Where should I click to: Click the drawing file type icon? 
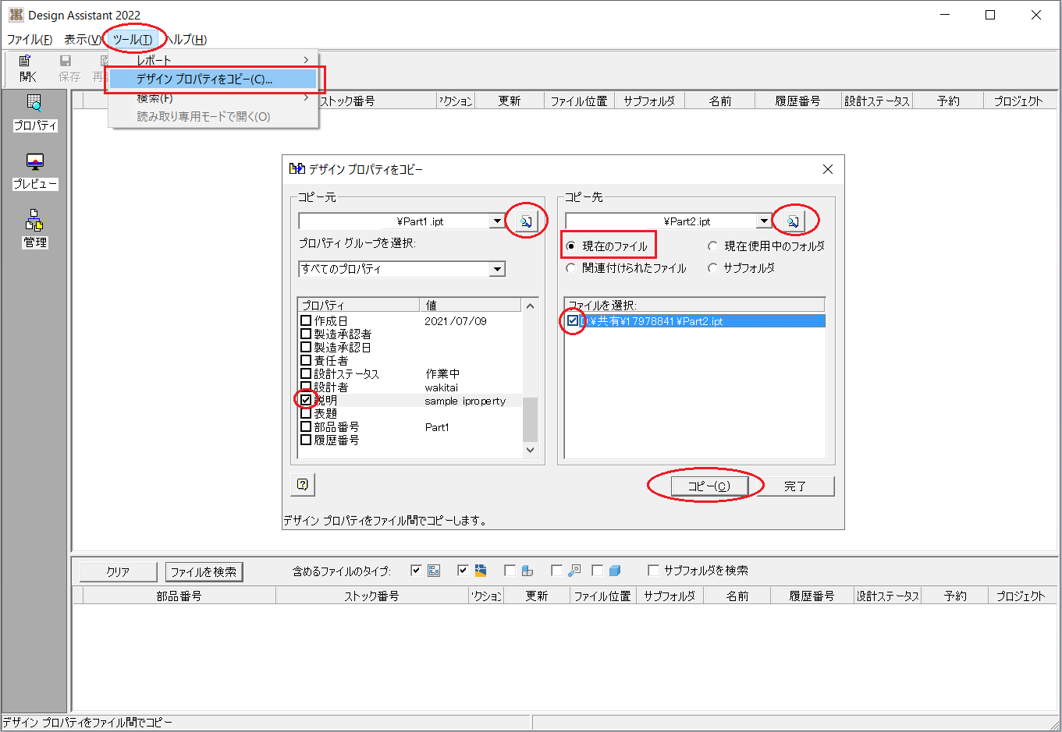point(481,571)
